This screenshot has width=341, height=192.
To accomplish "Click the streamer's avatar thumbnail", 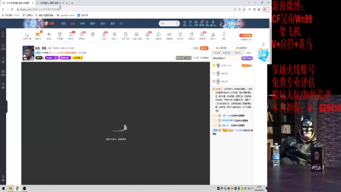I will tap(28, 53).
